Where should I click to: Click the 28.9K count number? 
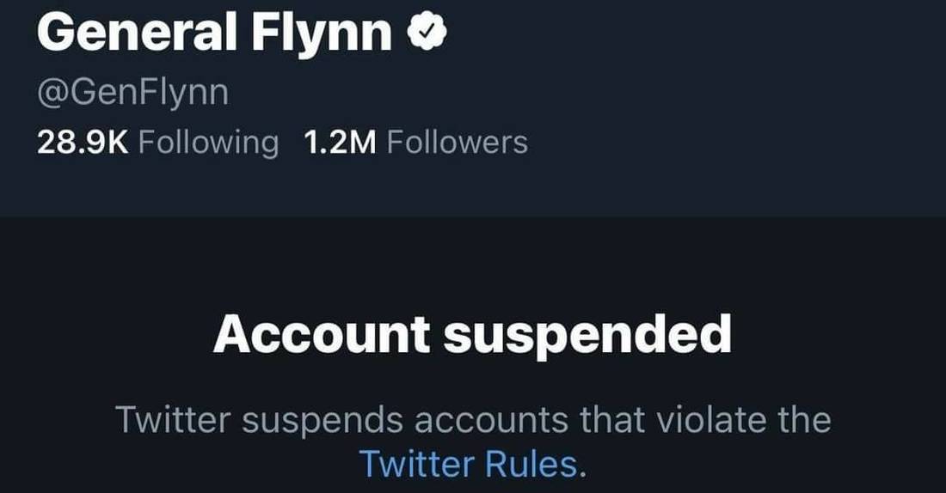[x=83, y=142]
